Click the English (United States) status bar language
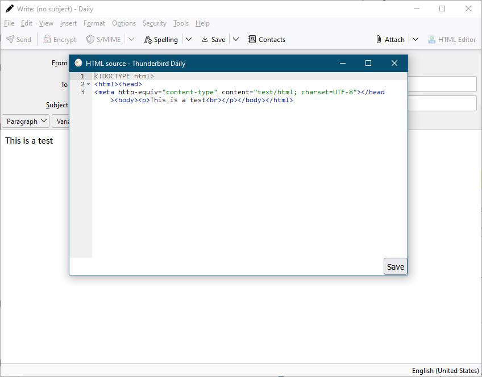The height and width of the screenshot is (377, 482). point(446,371)
